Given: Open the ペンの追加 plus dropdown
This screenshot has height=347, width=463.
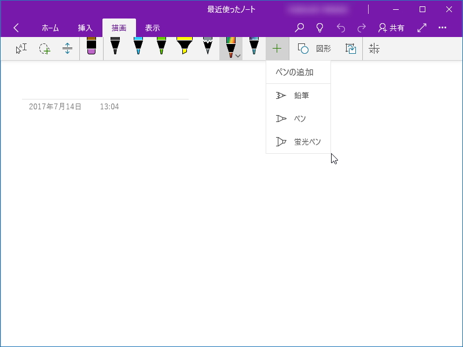Looking at the screenshot, I should pos(277,49).
